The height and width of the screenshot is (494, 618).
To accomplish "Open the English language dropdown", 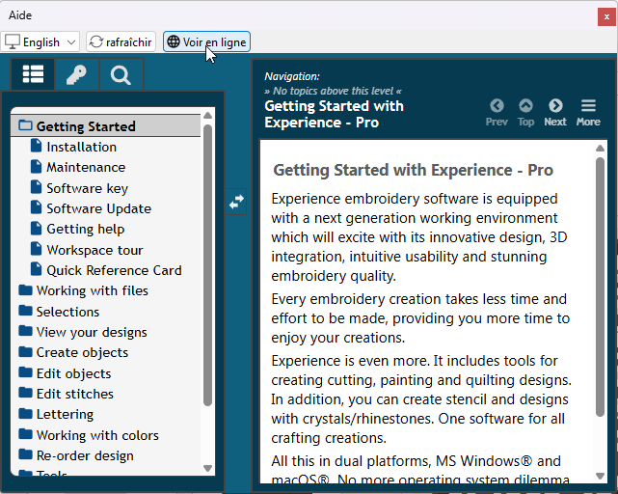I will tap(40, 42).
